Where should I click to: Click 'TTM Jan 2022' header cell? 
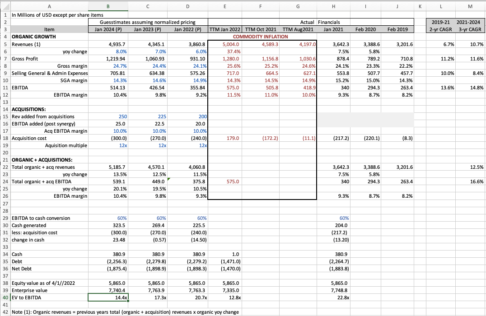[x=225, y=29]
